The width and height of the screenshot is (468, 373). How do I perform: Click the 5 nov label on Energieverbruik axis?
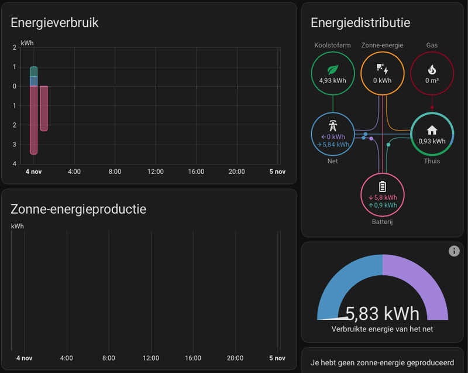pyautogui.click(x=277, y=172)
